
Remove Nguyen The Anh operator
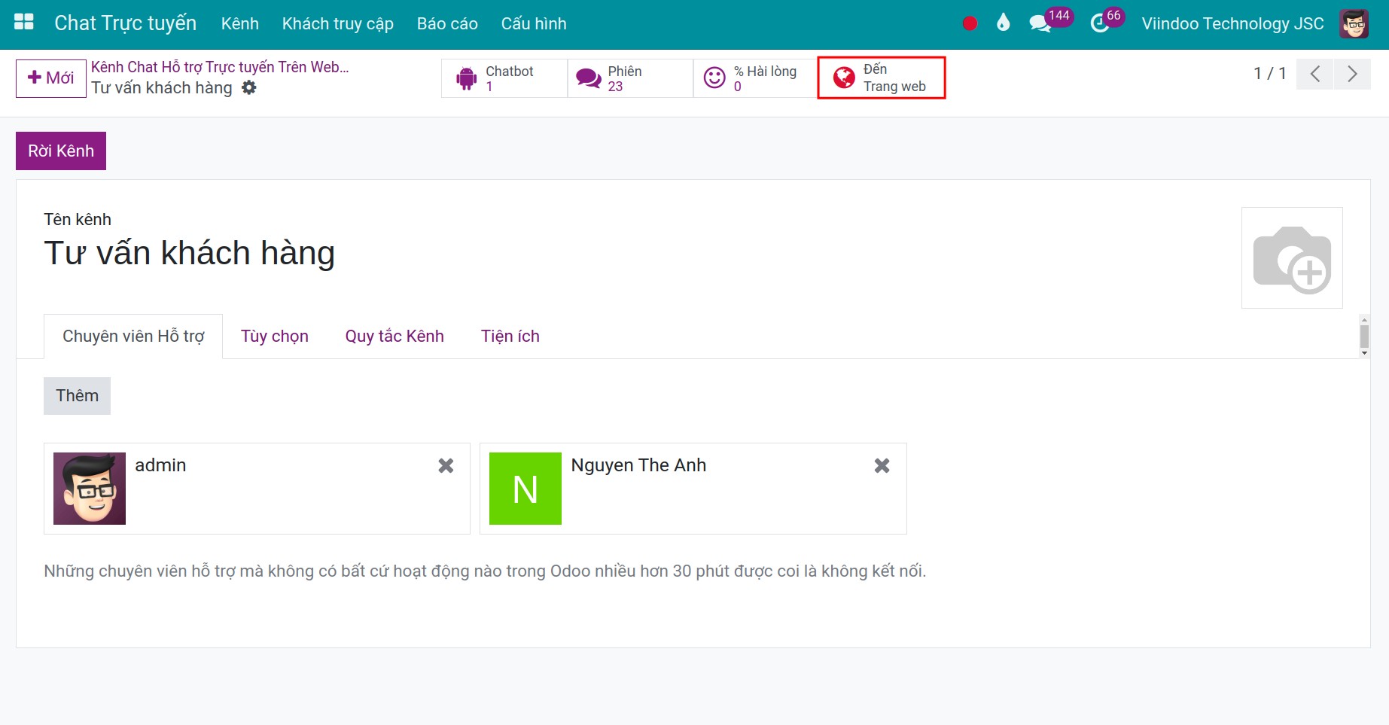pyautogui.click(x=882, y=466)
